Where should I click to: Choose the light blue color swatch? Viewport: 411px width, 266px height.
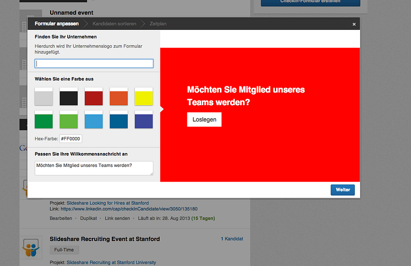94,120
